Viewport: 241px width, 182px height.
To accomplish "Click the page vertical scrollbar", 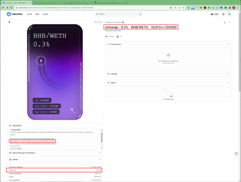I will point(239,52).
